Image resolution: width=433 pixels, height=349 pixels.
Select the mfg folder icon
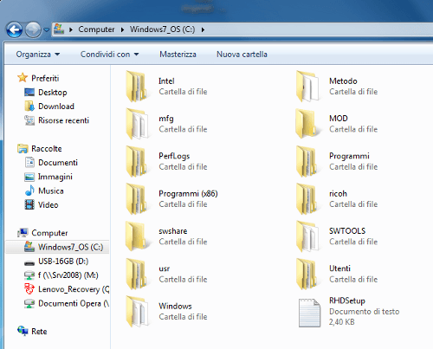tap(137, 124)
